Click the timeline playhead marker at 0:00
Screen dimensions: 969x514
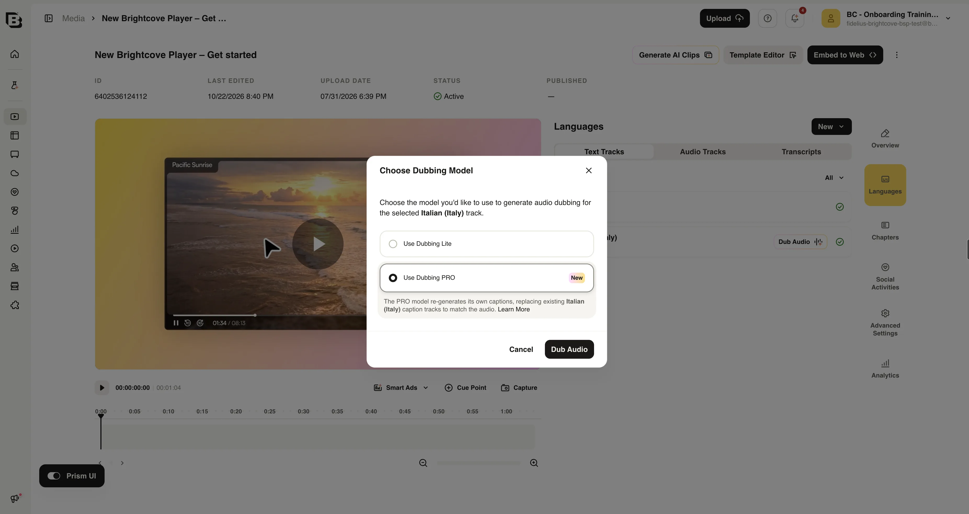(101, 416)
